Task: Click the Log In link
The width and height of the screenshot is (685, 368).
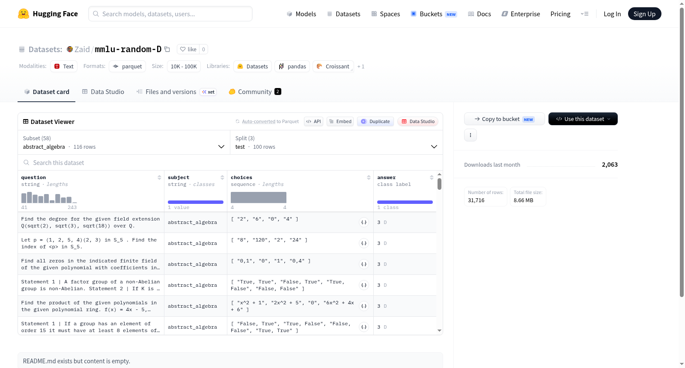Action: click(612, 14)
